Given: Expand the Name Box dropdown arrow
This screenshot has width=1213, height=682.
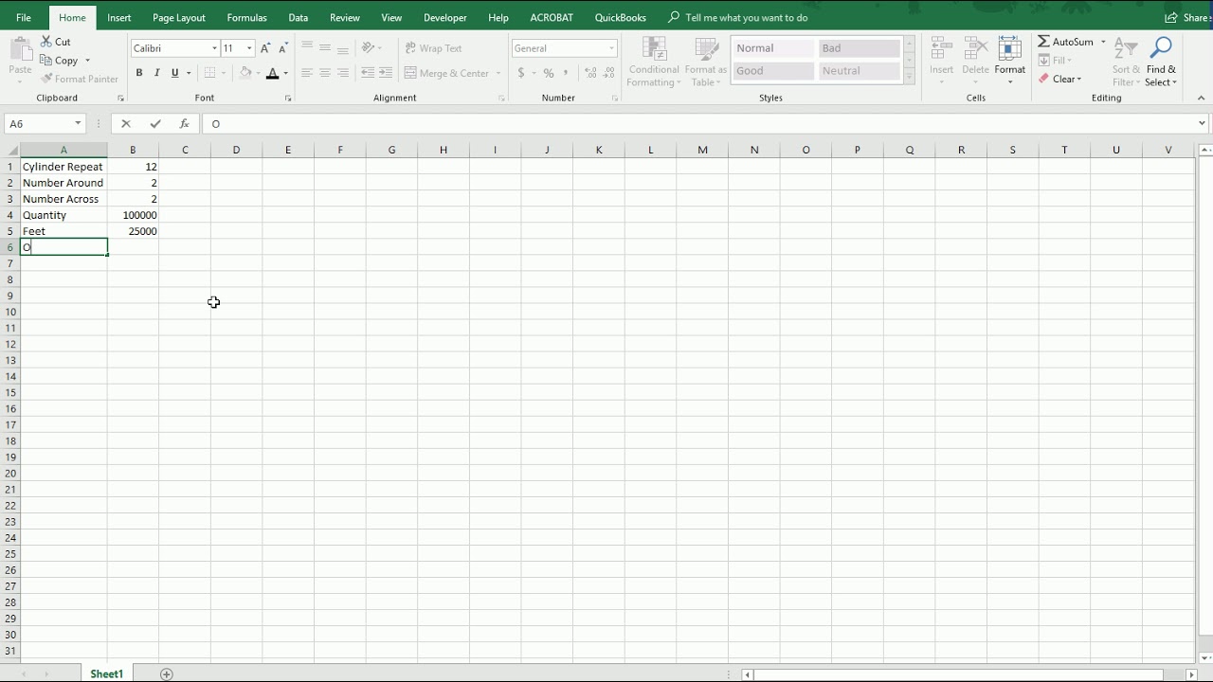Looking at the screenshot, I should point(78,124).
